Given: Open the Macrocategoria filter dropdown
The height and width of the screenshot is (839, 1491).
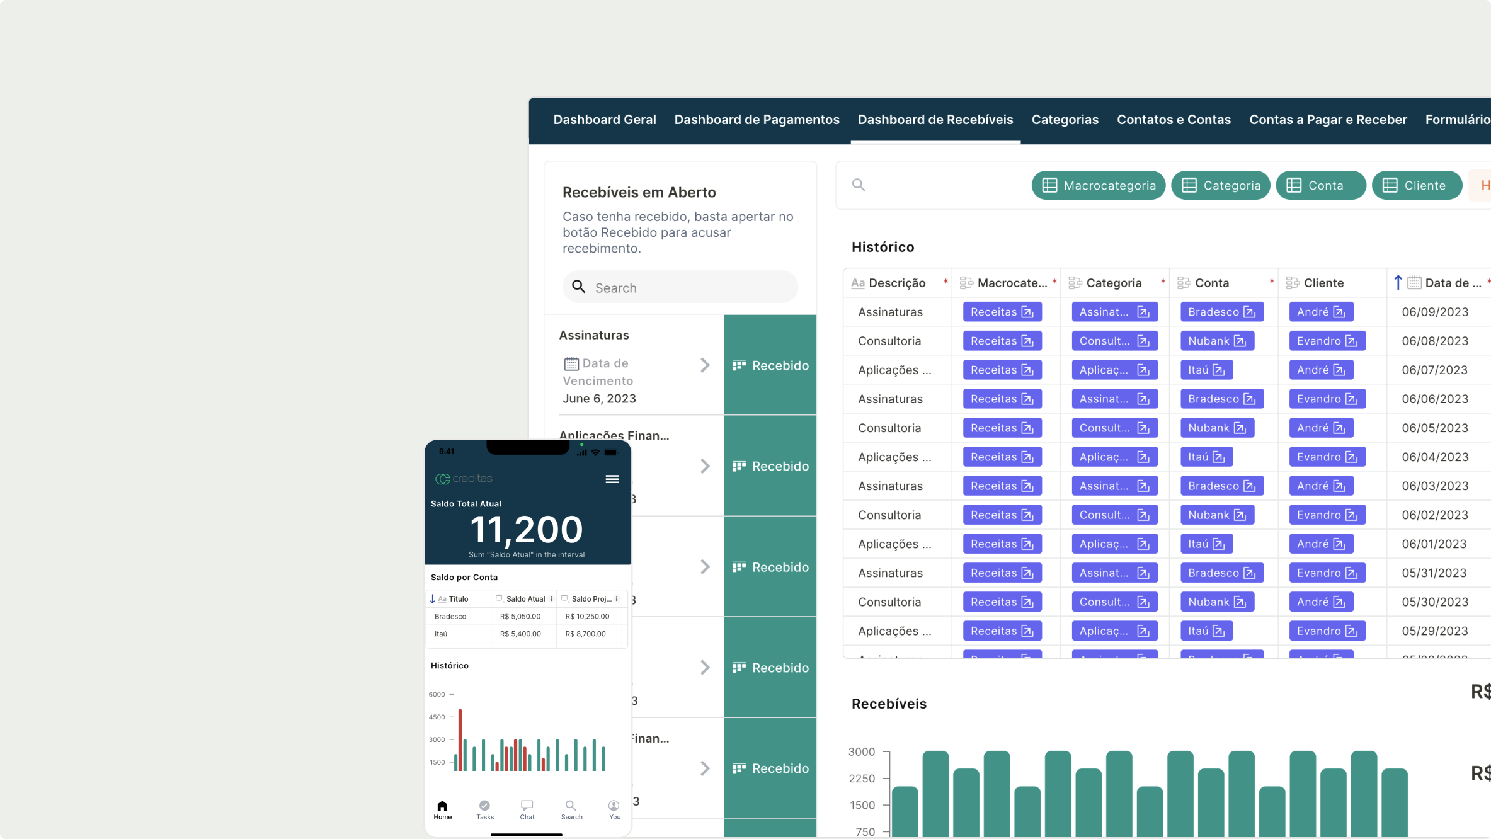Looking at the screenshot, I should [1098, 185].
